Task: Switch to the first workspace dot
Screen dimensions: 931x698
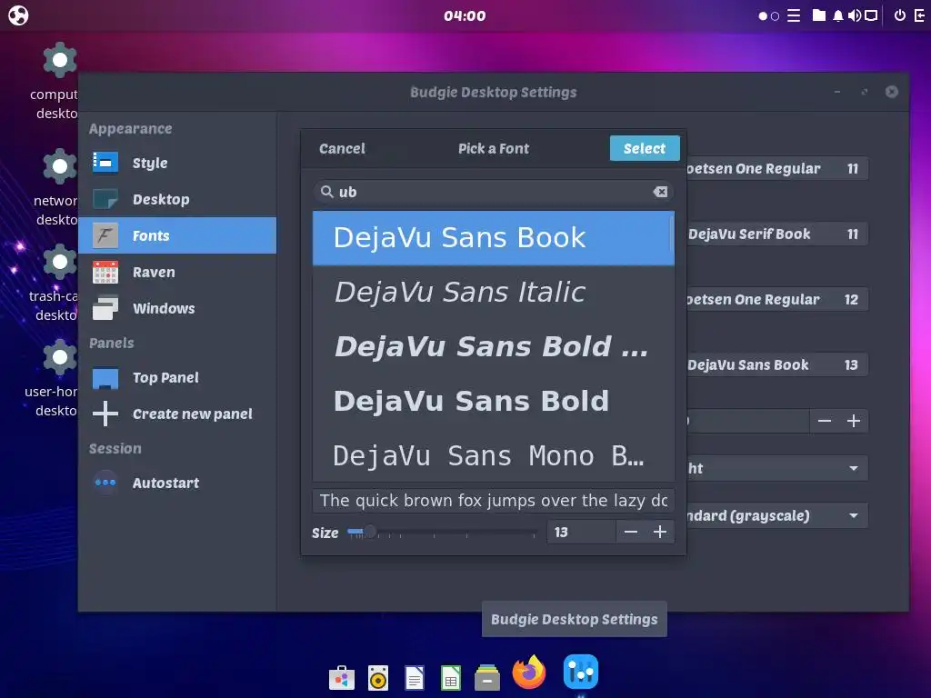Action: [763, 16]
